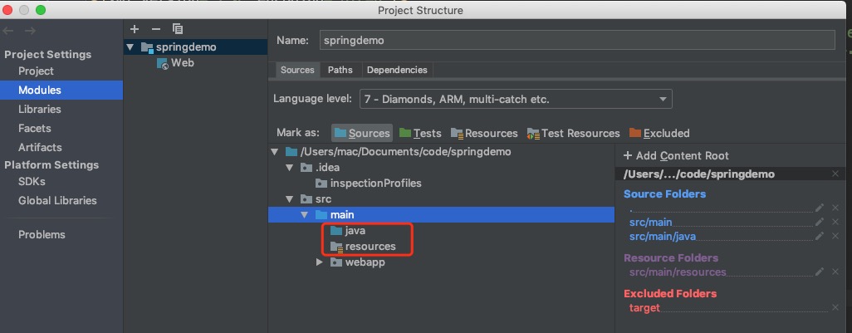Image resolution: width=852 pixels, height=333 pixels.
Task: Switch to the Paths tab
Action: click(340, 70)
